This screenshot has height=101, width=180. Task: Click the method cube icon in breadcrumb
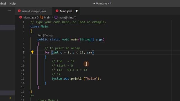(56, 17)
